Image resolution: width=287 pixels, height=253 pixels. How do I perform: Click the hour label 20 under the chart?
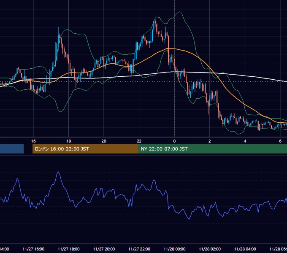point(104,141)
